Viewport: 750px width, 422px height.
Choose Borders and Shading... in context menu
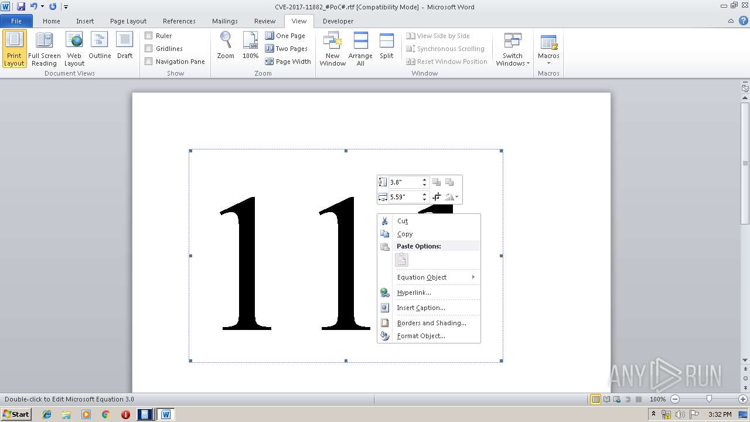tap(429, 323)
